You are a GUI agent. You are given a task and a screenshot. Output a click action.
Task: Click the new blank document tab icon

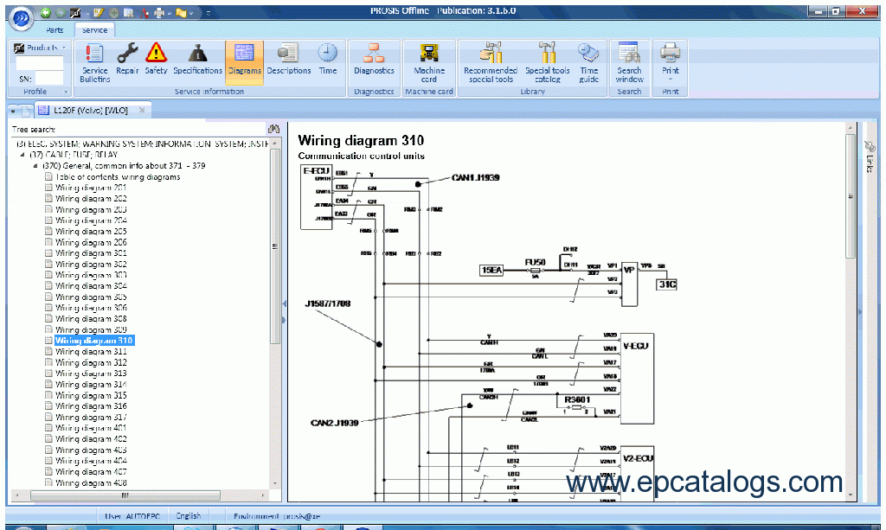pos(26,112)
